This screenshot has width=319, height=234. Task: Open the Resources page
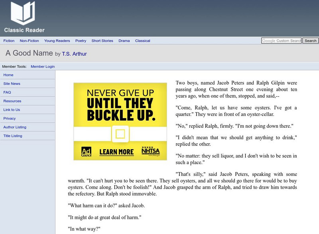(12, 101)
